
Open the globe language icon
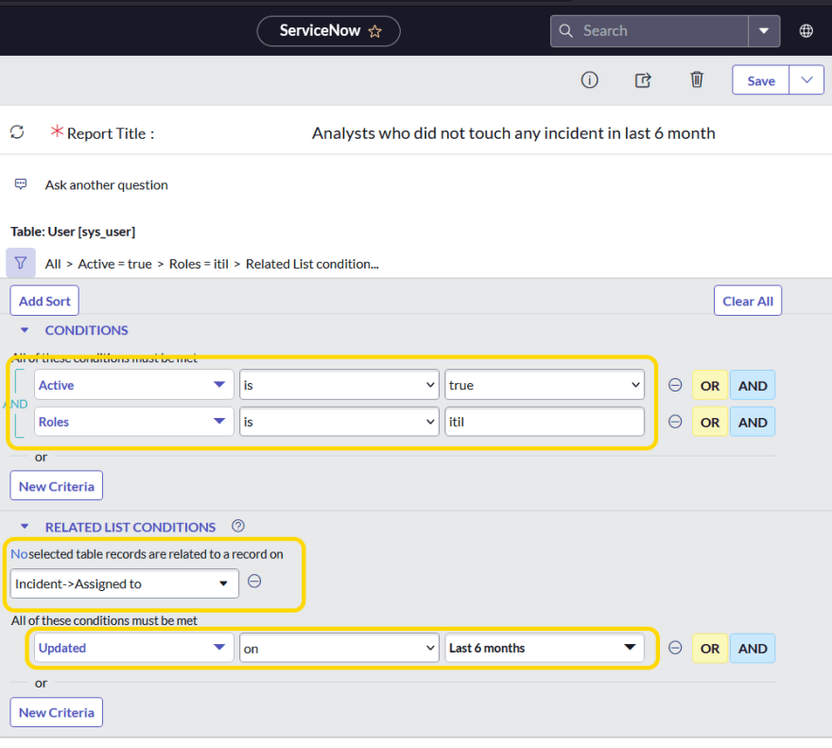[x=806, y=31]
